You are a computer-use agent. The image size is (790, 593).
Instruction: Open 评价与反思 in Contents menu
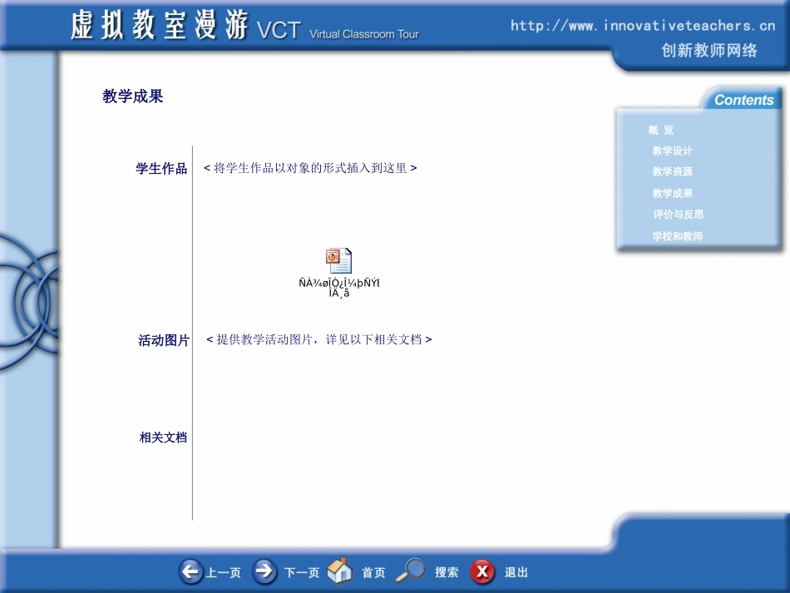pos(678,214)
